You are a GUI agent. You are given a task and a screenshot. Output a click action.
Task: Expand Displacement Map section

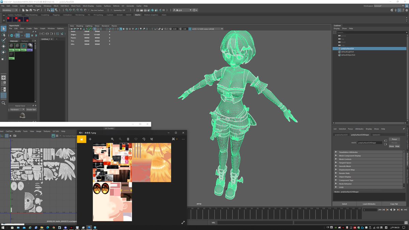pyautogui.click(x=369, y=170)
